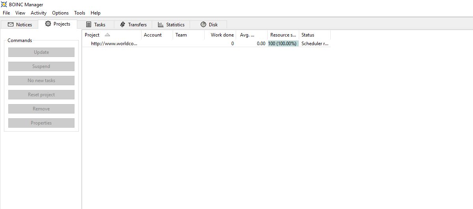Show the Statistics tab label
This screenshot has height=209, width=473.
tap(175, 24)
